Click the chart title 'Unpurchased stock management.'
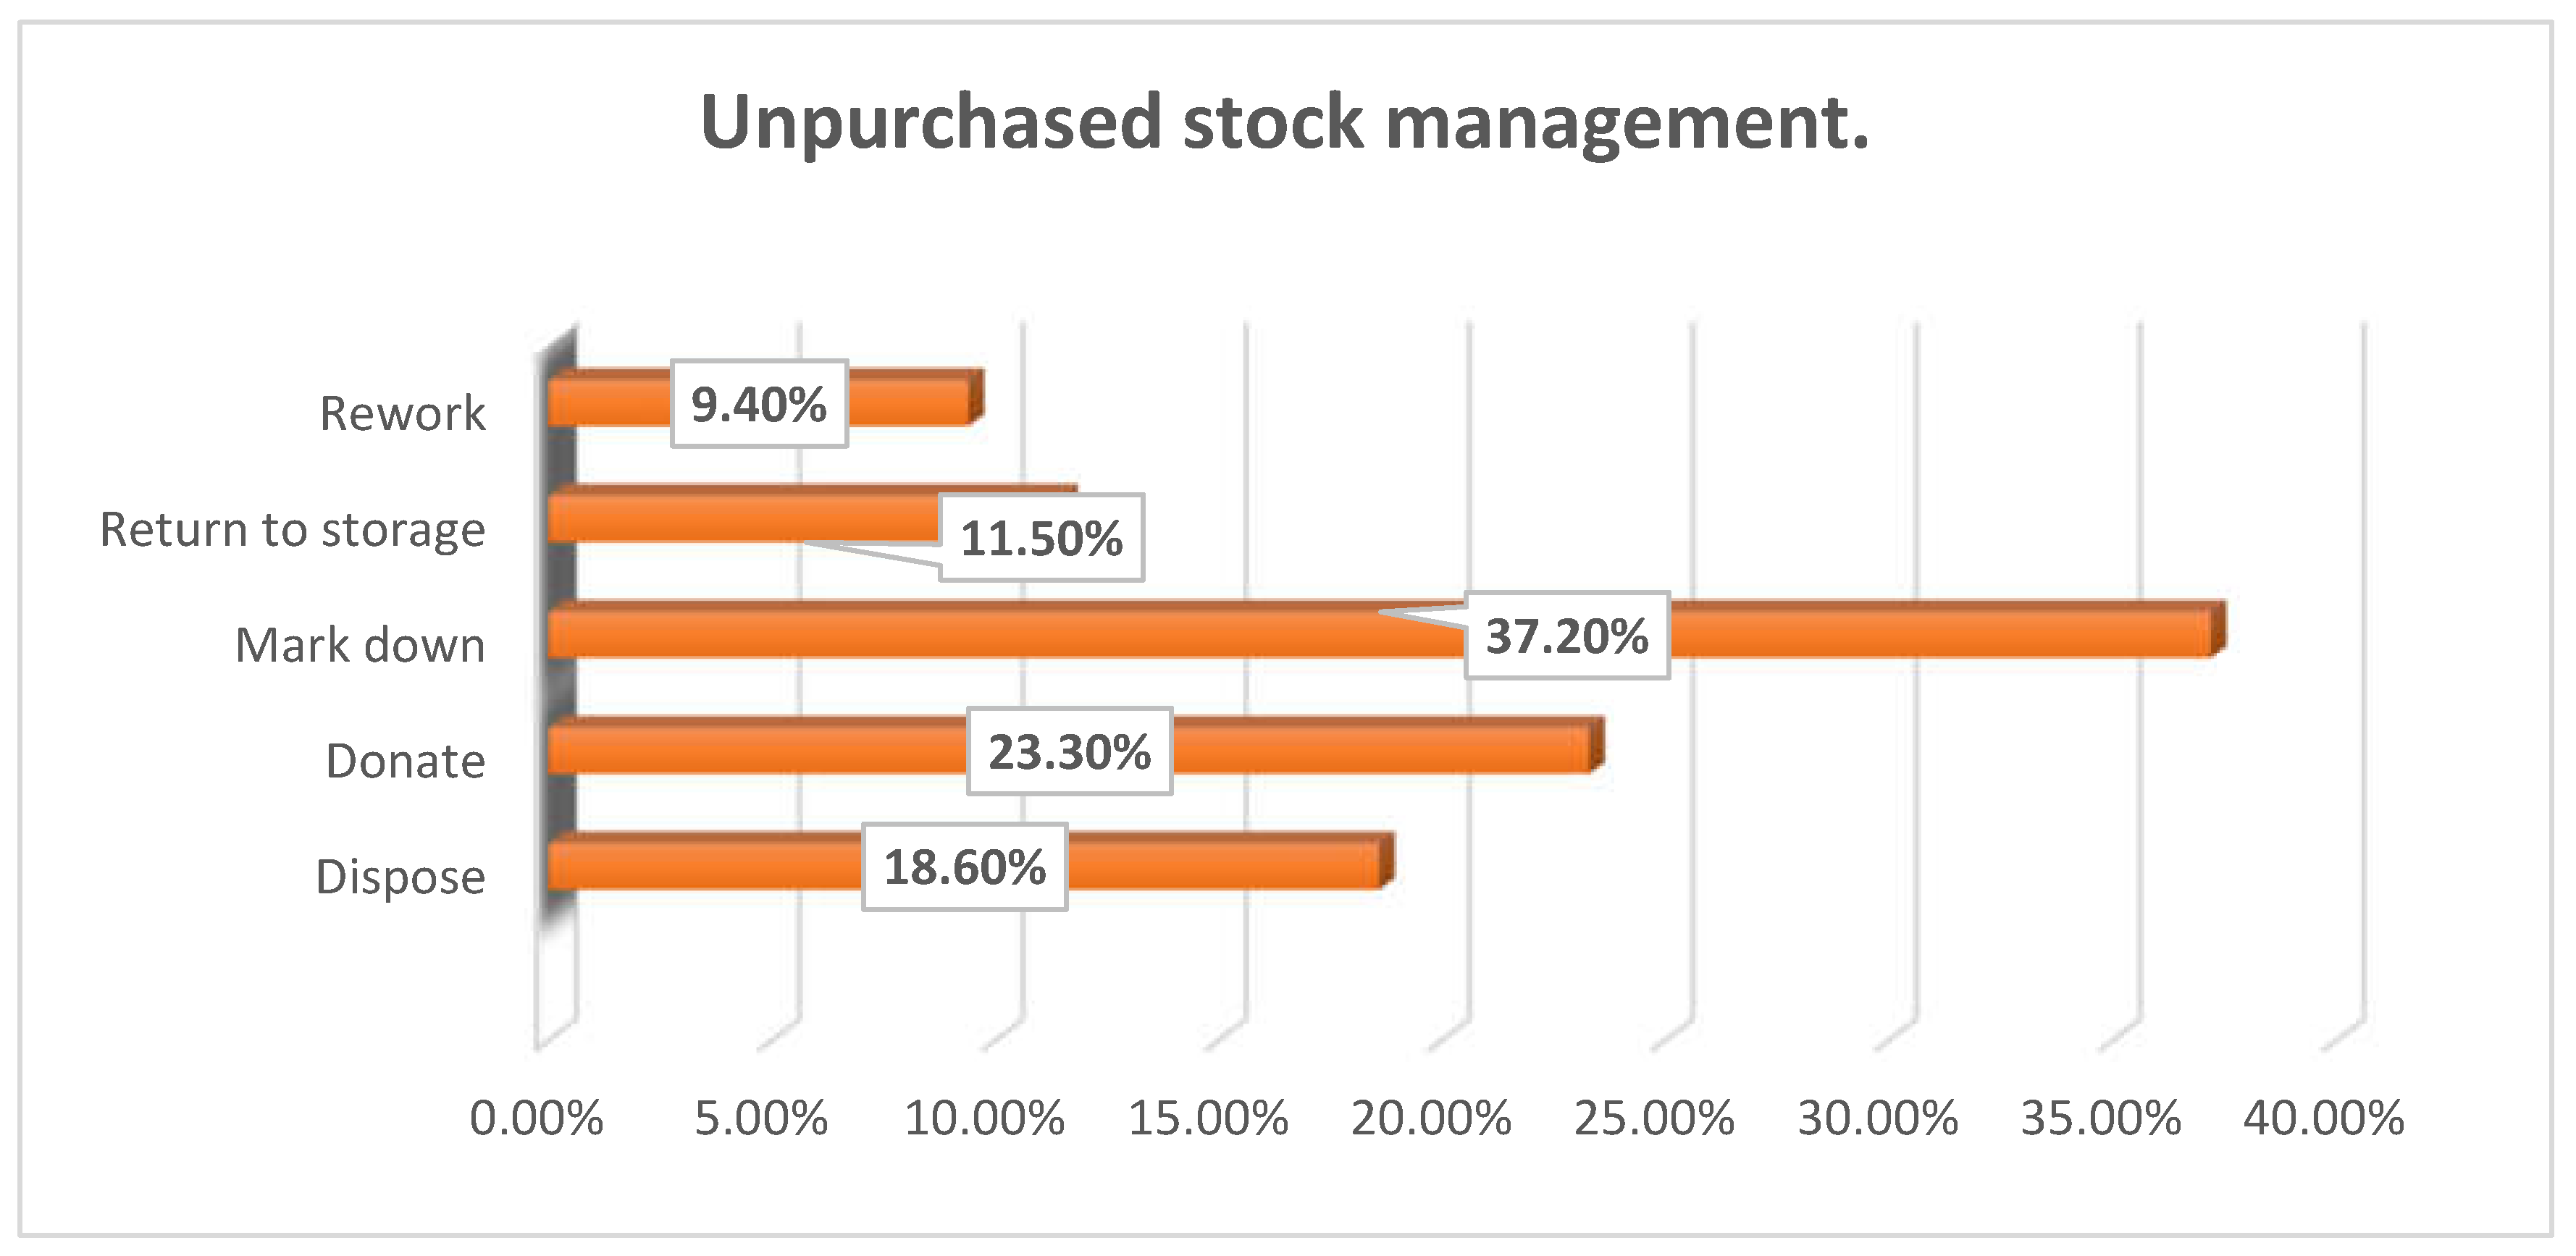2576x1256 pixels. pos(1284,123)
